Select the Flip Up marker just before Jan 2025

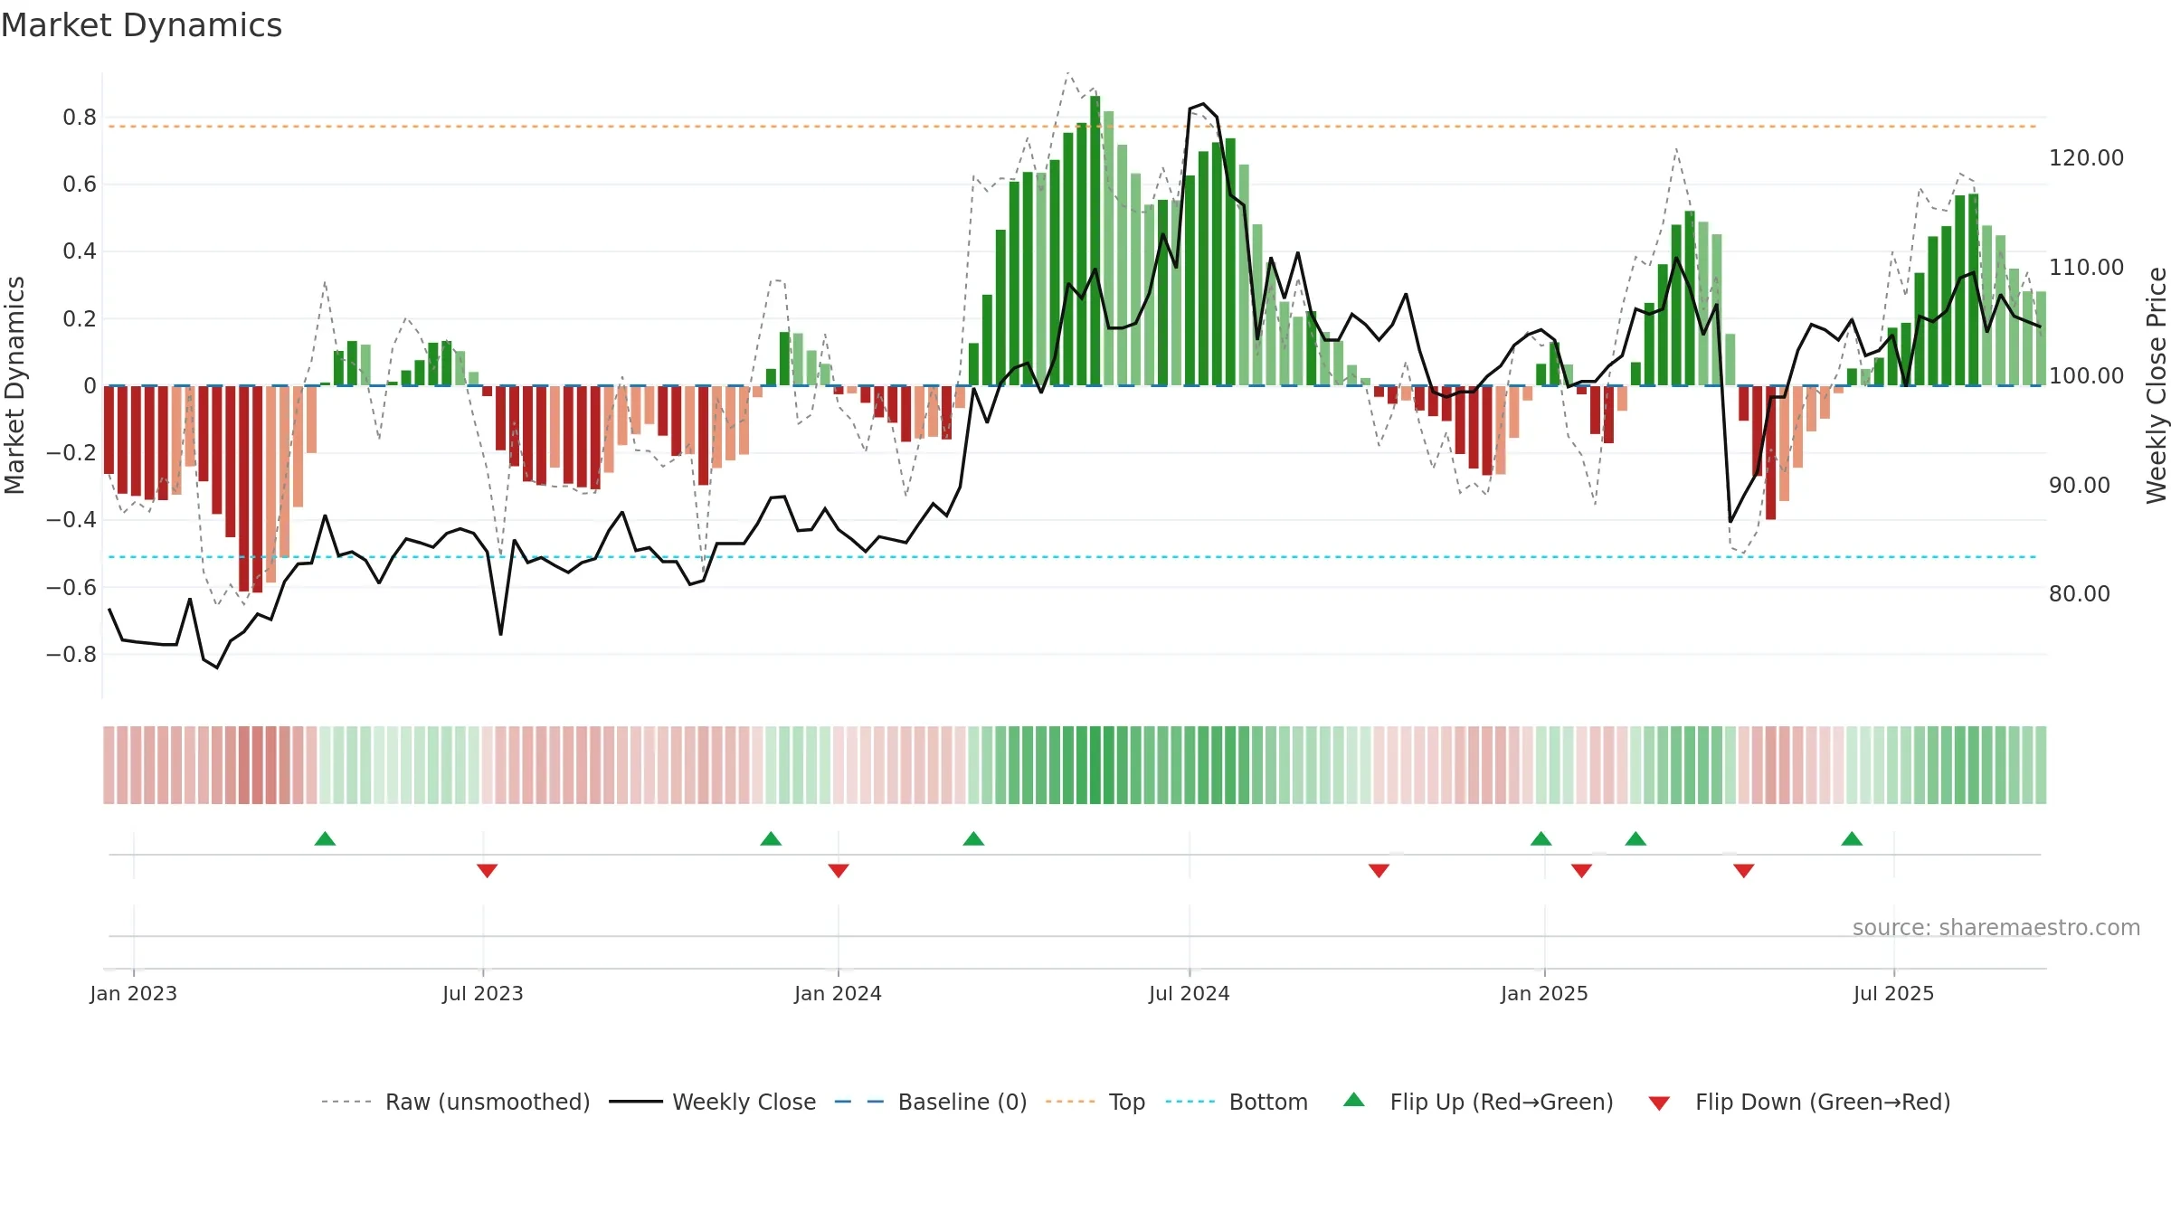(1541, 838)
